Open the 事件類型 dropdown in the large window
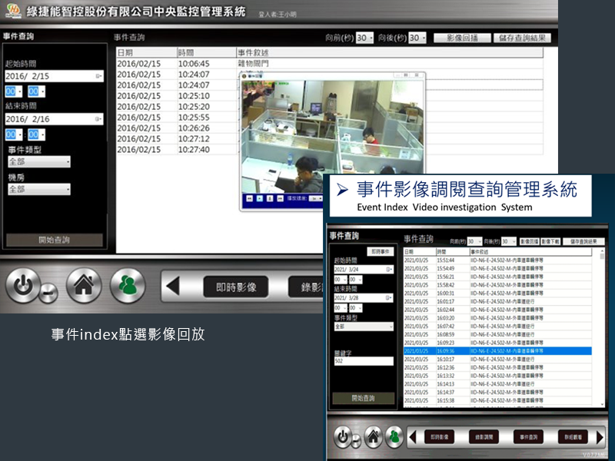 pos(38,162)
